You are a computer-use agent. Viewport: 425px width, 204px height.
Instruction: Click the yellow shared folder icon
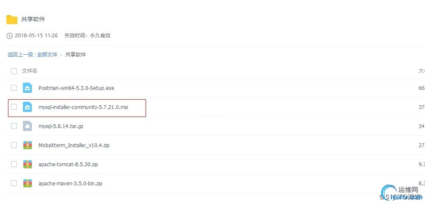11,20
